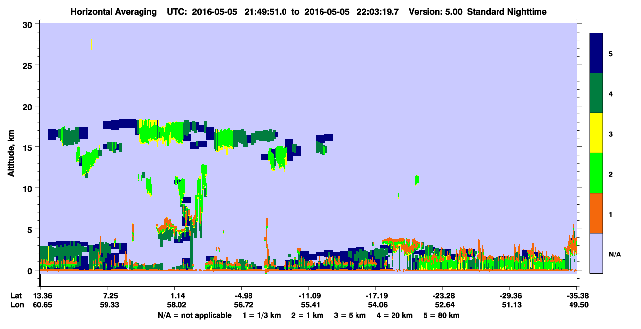Click the '3 = 5 km' legend text
The height and width of the screenshot is (329, 641).
(x=350, y=315)
